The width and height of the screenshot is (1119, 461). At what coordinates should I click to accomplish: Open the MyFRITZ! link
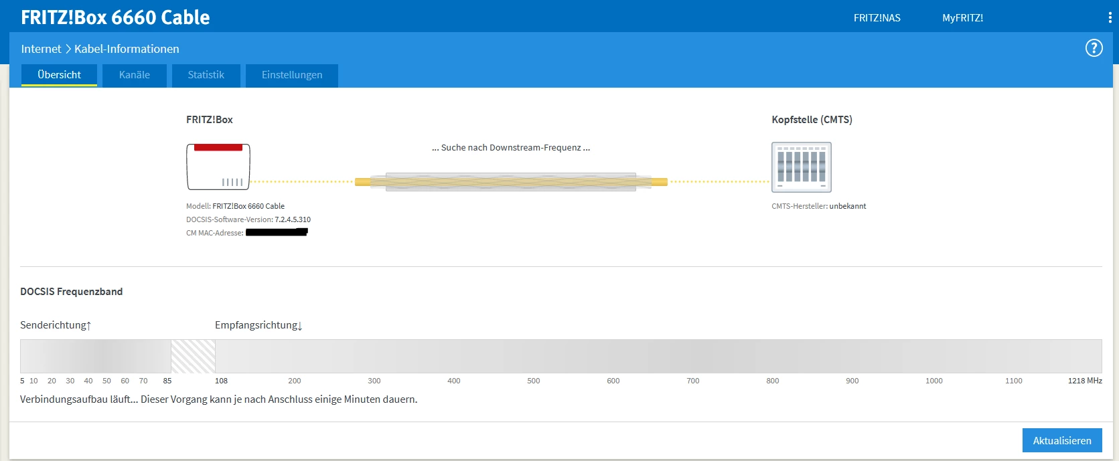click(x=963, y=18)
